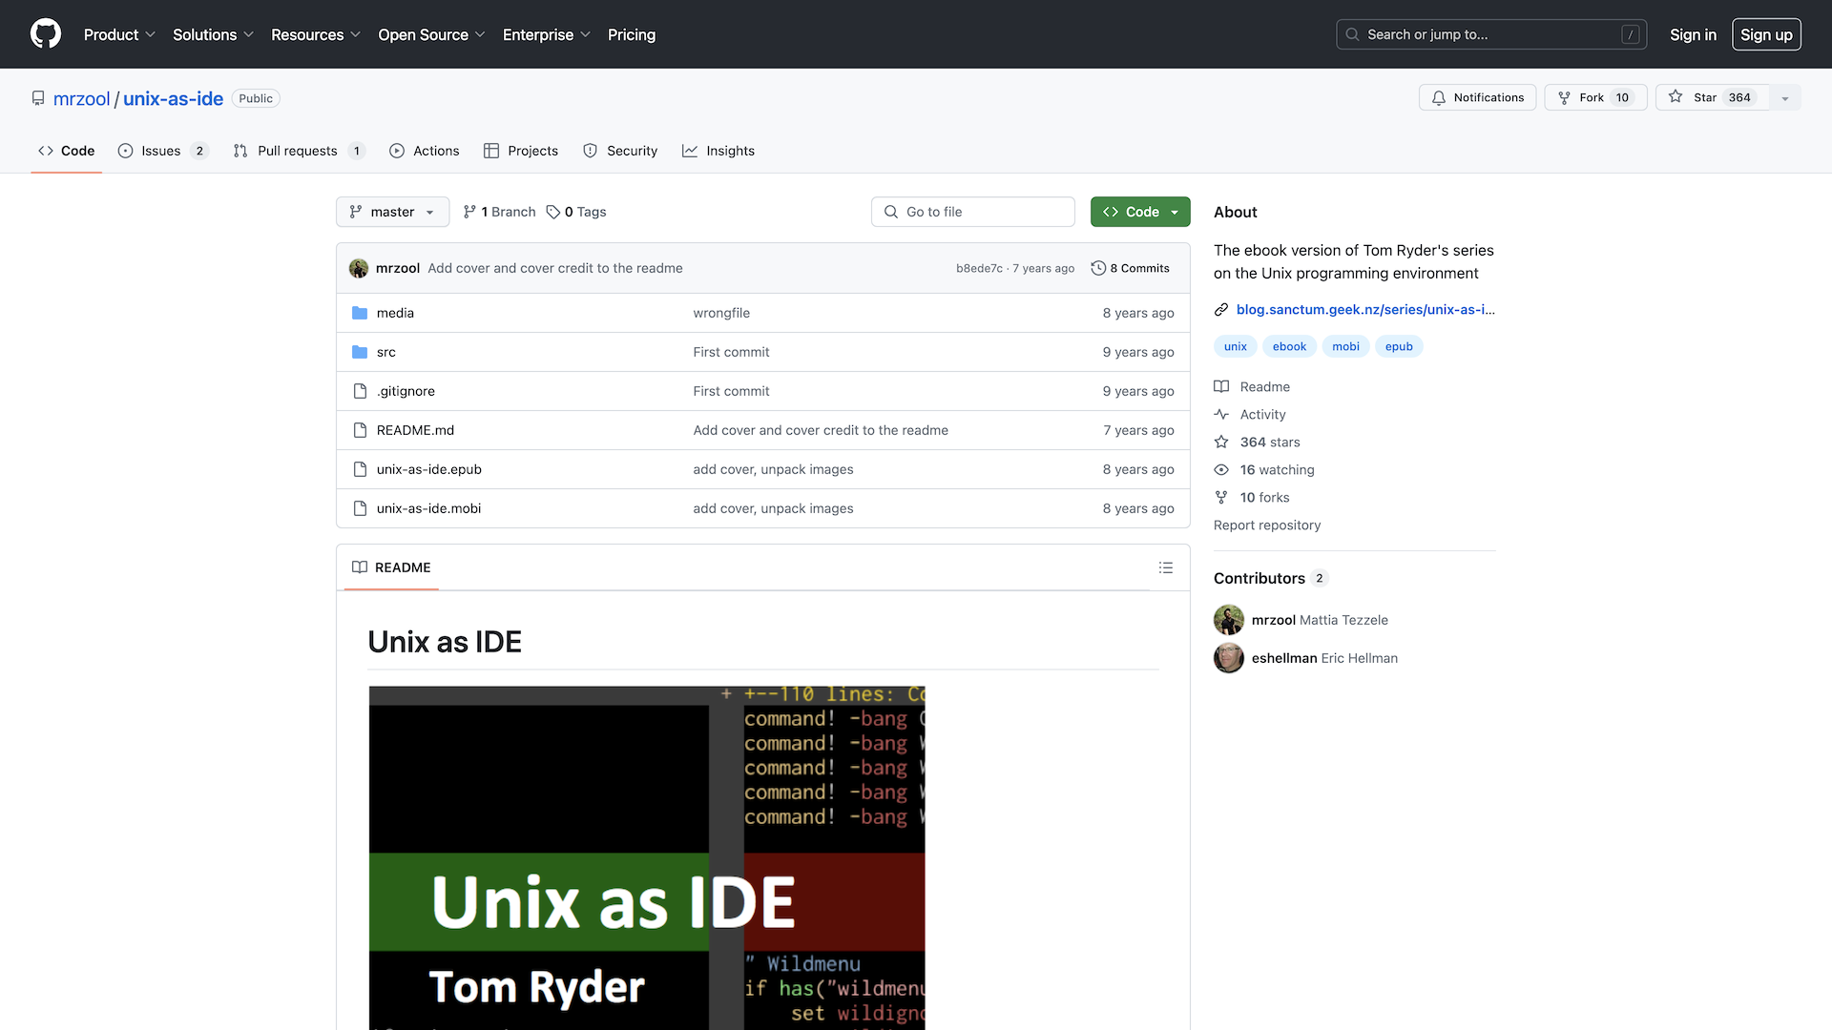The height and width of the screenshot is (1030, 1832).
Task: Open the blog.sanctum.geek.nz website link
Action: pyautogui.click(x=1364, y=309)
